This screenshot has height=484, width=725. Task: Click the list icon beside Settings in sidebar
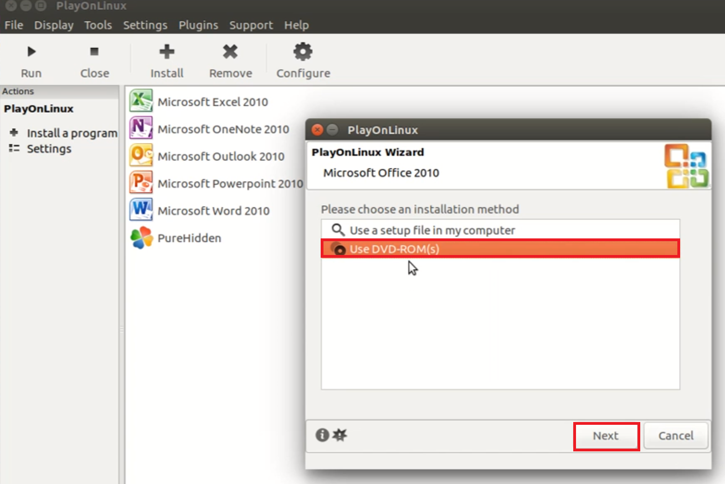(14, 148)
